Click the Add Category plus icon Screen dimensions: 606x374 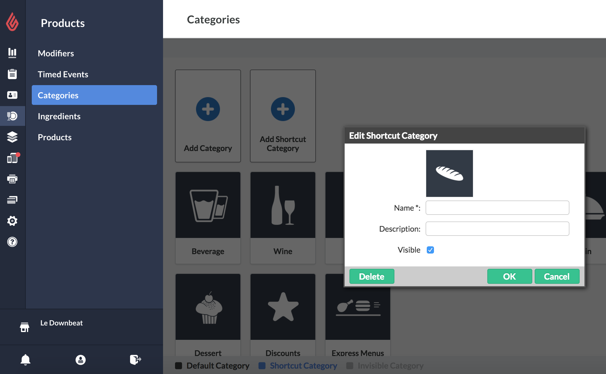pos(208,109)
